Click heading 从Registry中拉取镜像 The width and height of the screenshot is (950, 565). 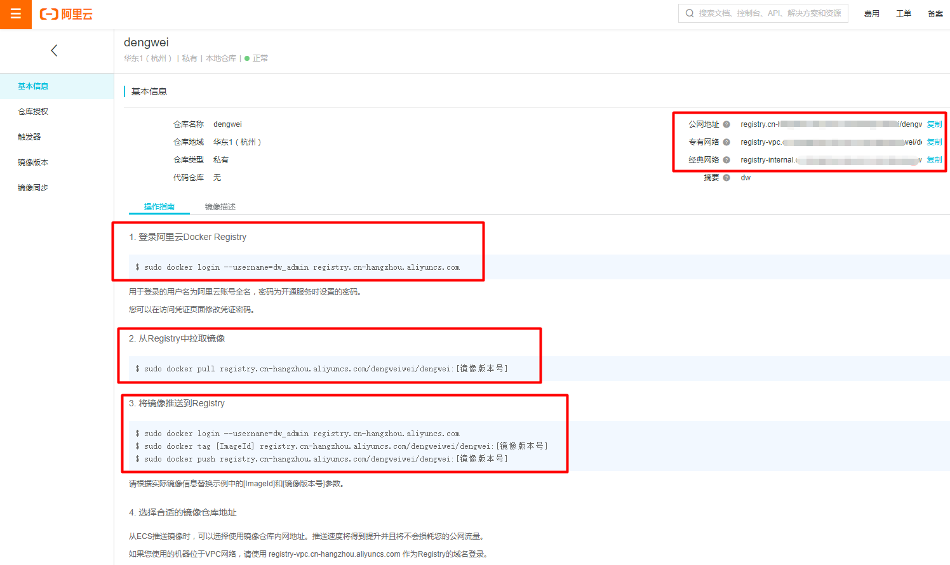pyautogui.click(x=177, y=338)
